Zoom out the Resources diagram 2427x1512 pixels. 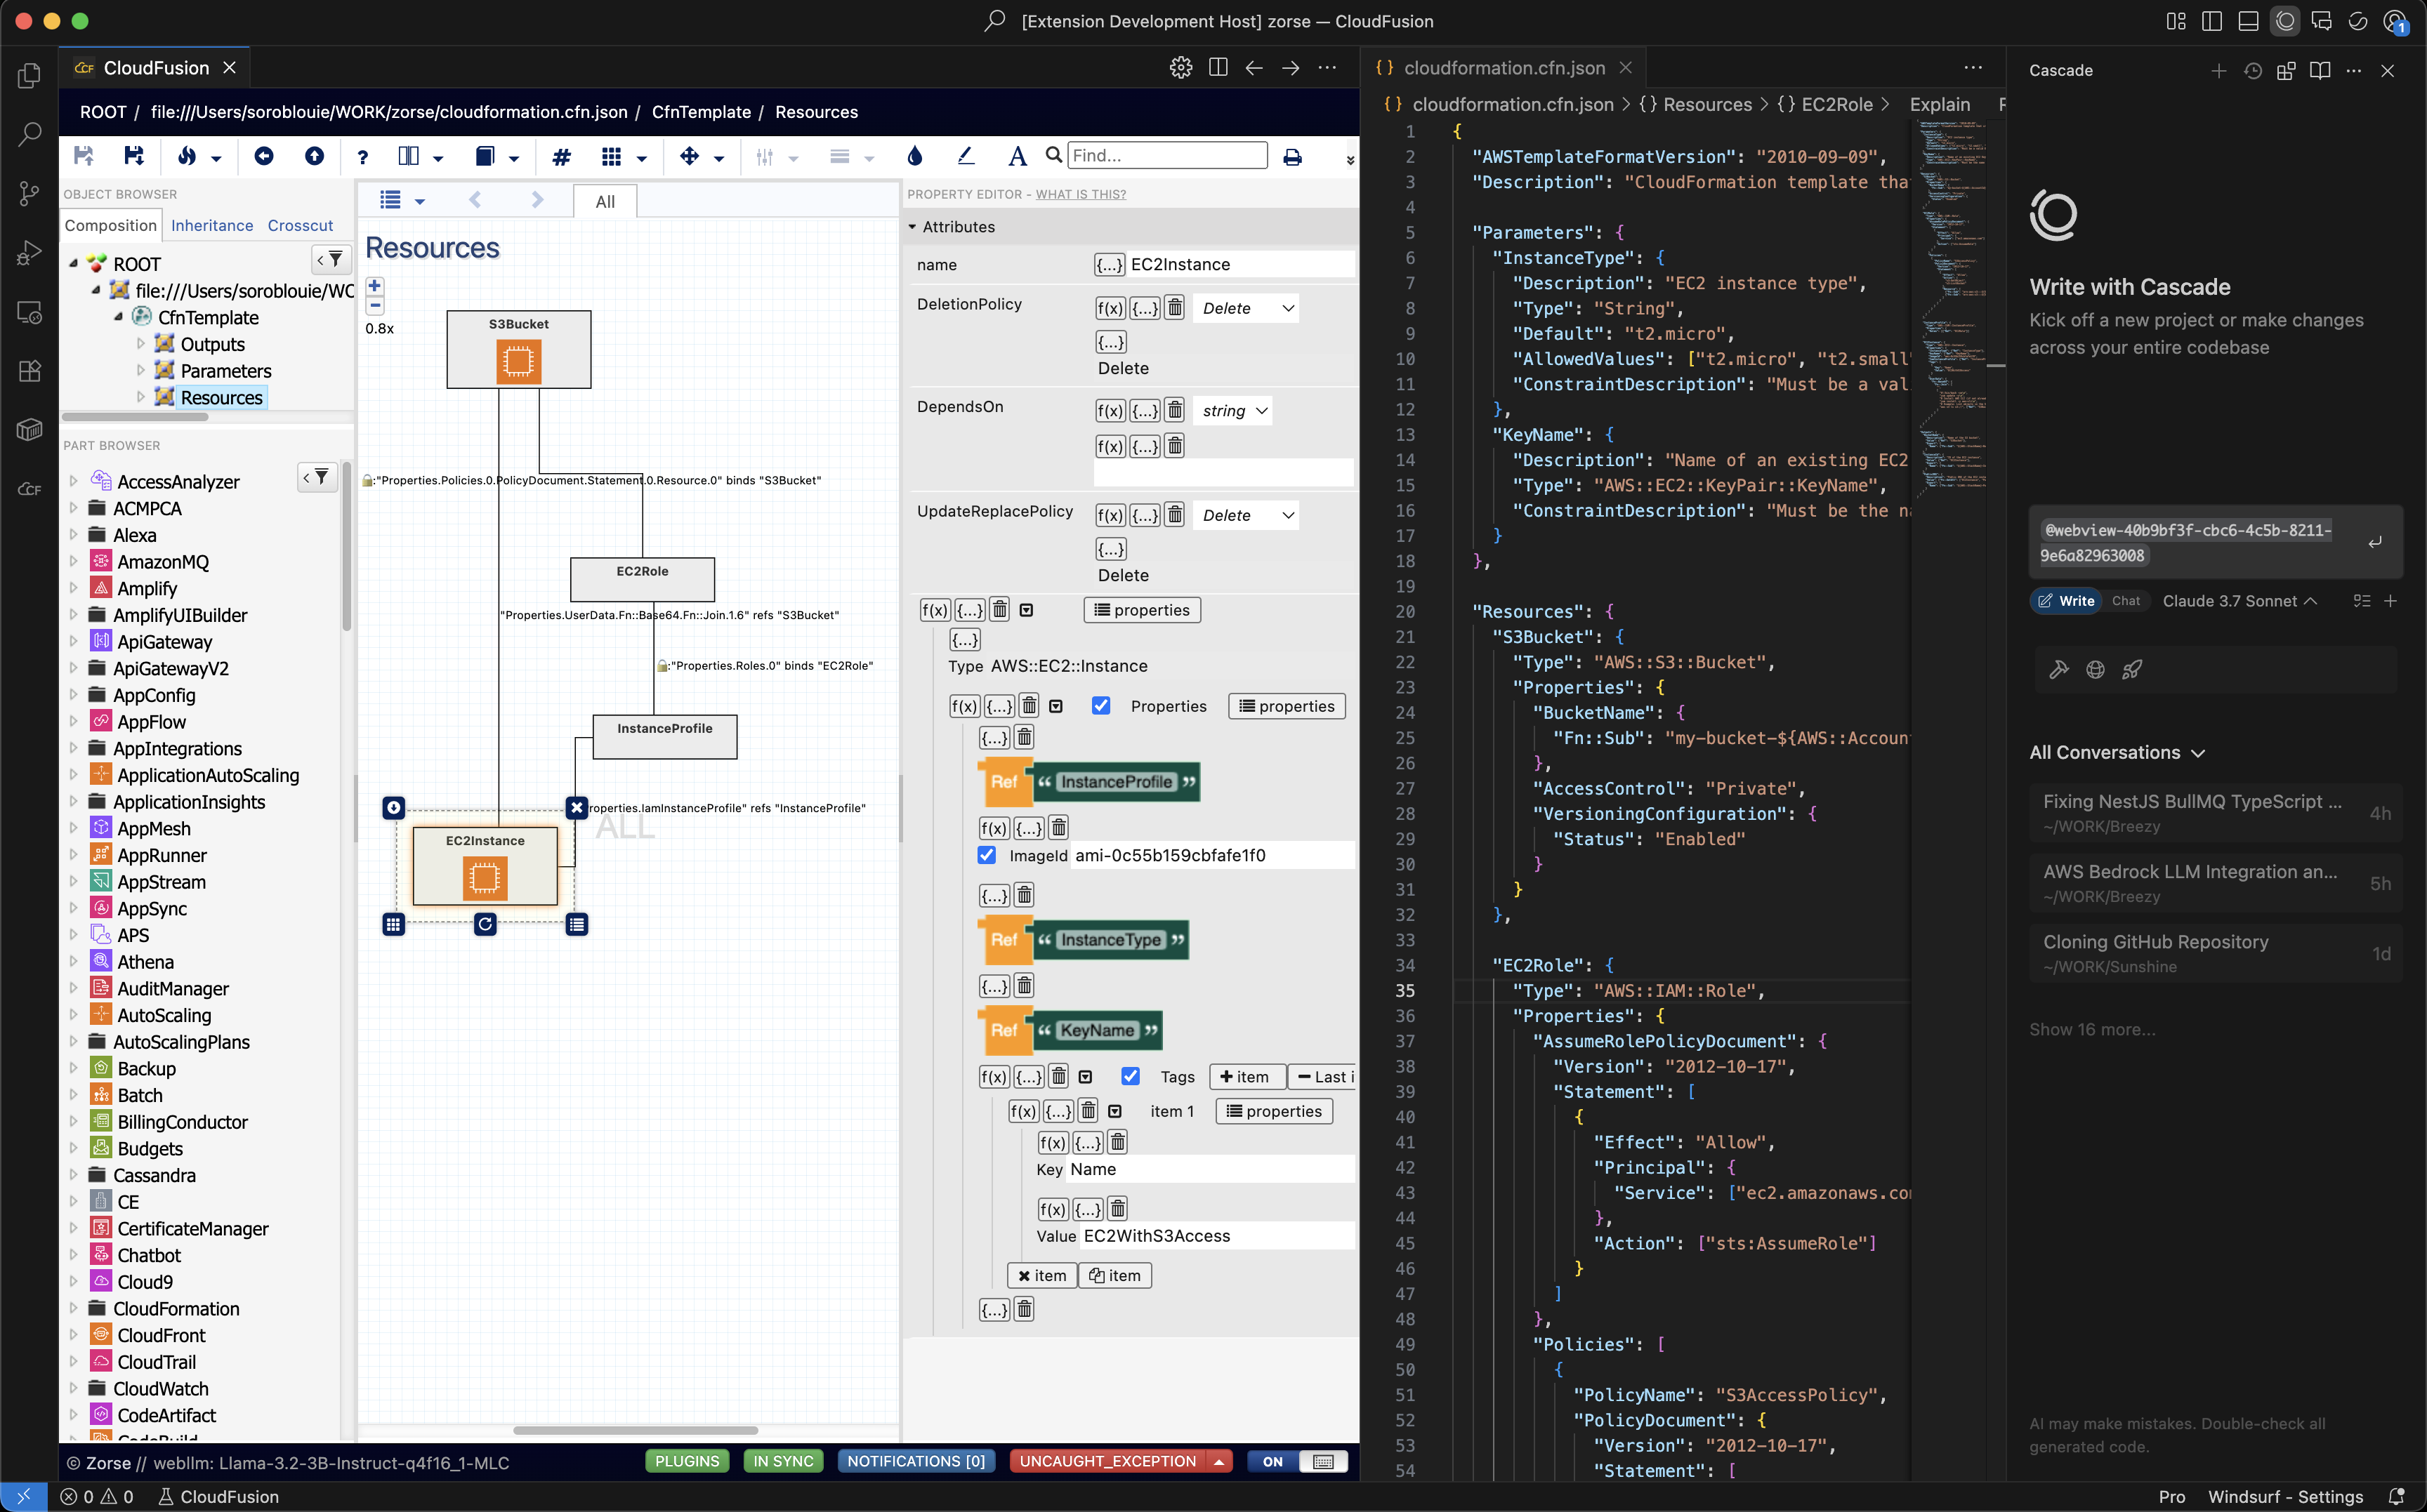pyautogui.click(x=375, y=305)
